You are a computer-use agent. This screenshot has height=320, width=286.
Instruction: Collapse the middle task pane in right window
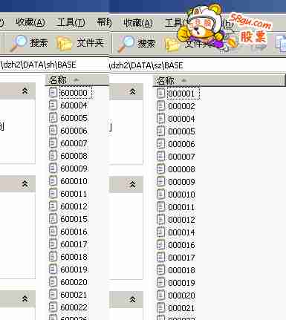[x=133, y=184]
